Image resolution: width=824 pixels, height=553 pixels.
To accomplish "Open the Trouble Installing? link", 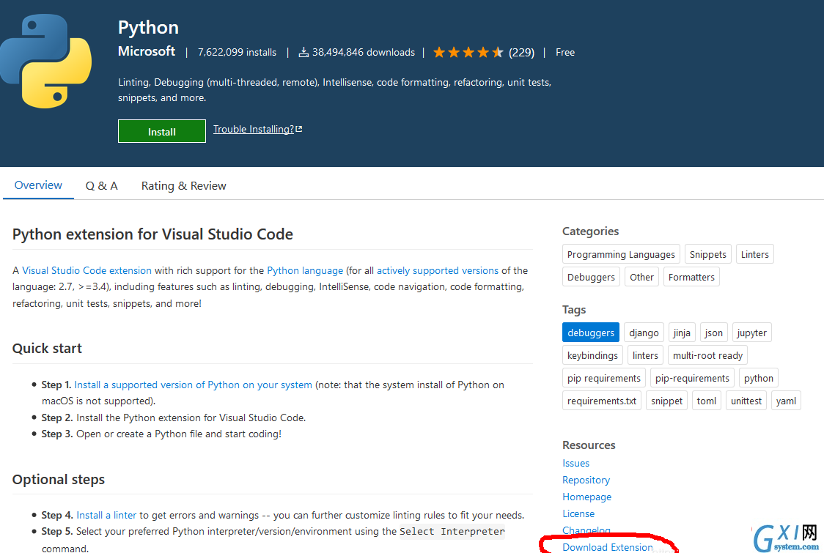I will pos(257,129).
